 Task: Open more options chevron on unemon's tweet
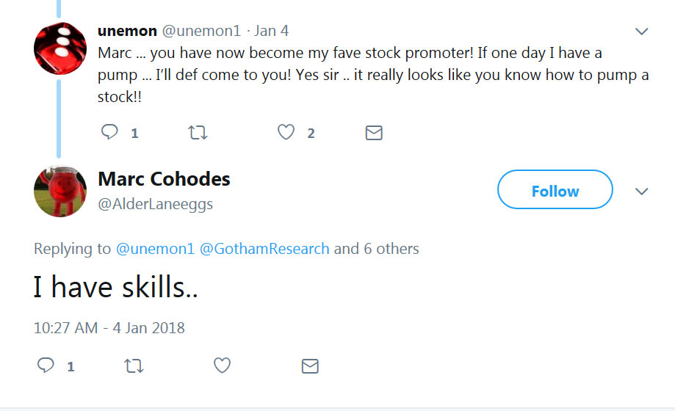pos(641,32)
